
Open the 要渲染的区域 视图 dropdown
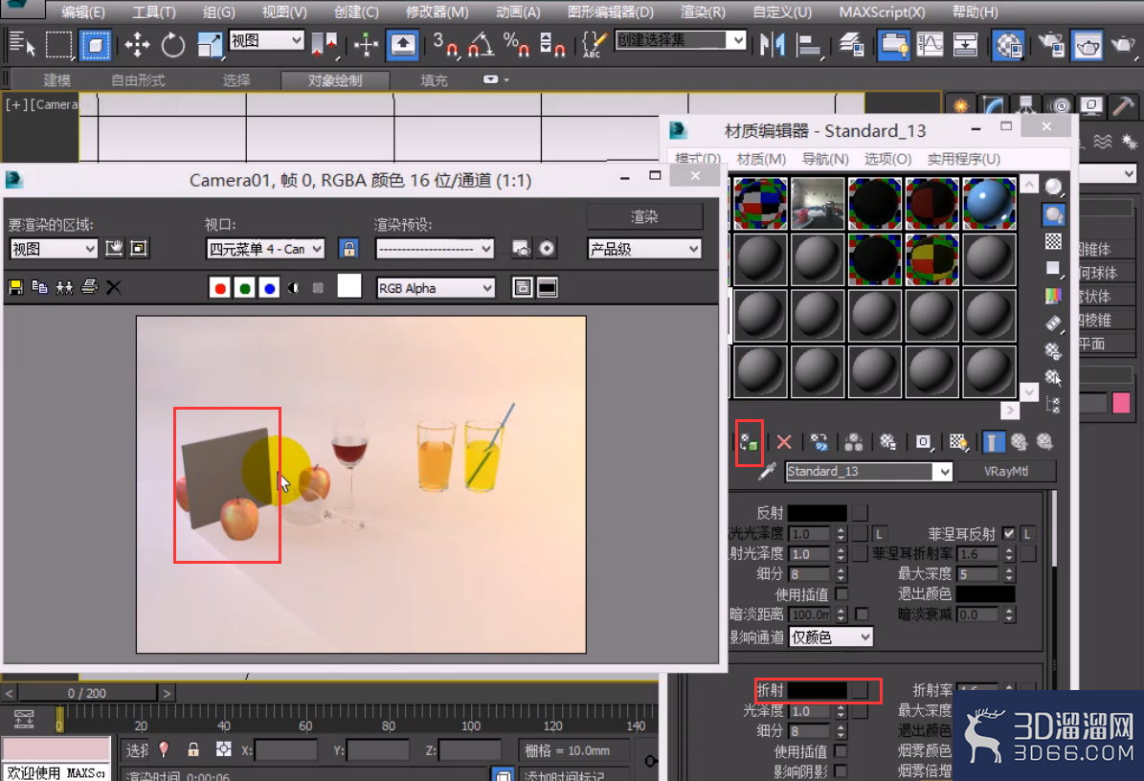(54, 250)
